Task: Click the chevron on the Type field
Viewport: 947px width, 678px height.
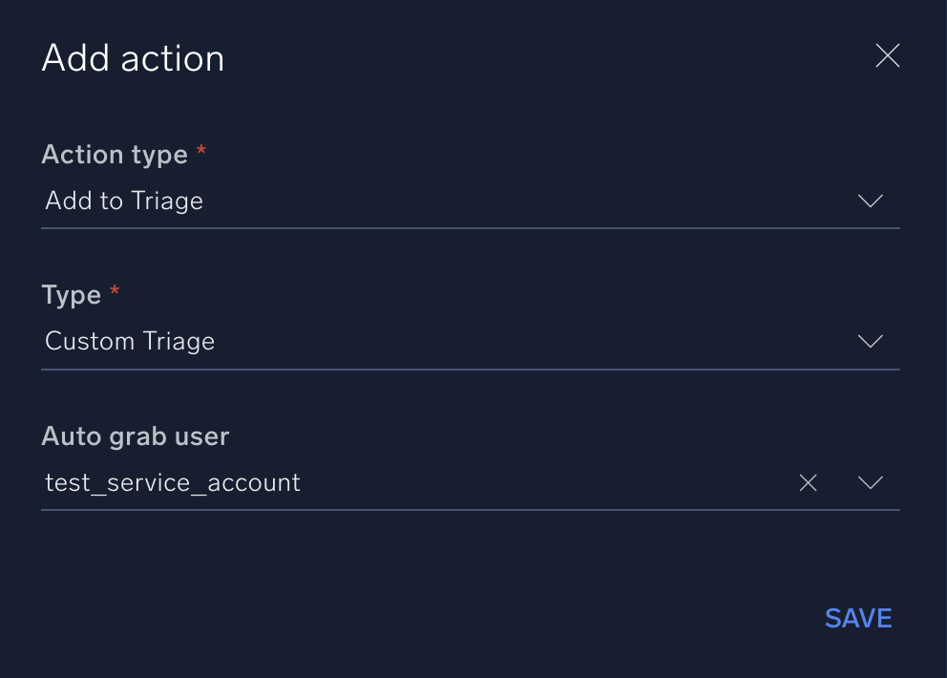Action: pos(870,341)
